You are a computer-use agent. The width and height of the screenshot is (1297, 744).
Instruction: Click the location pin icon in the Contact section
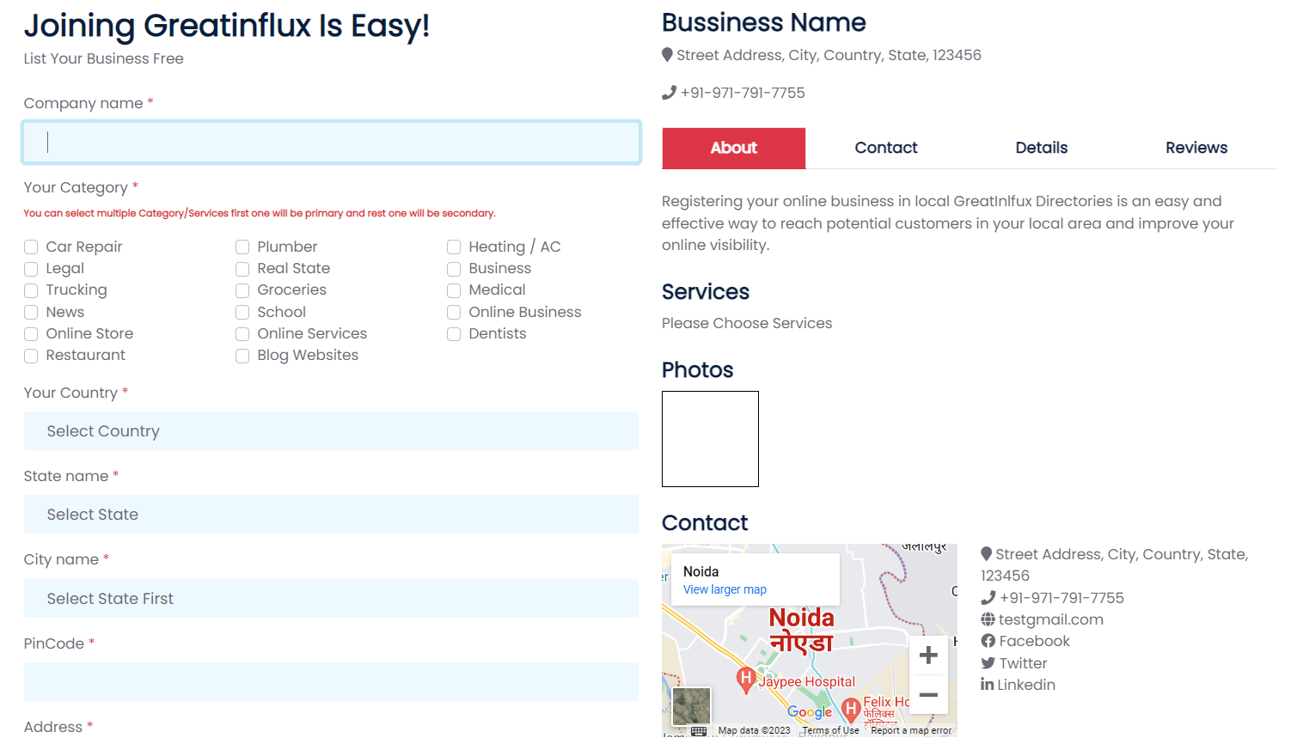point(986,554)
